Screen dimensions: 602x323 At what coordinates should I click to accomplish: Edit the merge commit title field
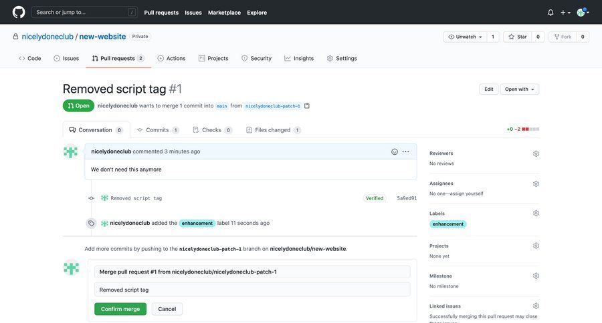point(252,272)
